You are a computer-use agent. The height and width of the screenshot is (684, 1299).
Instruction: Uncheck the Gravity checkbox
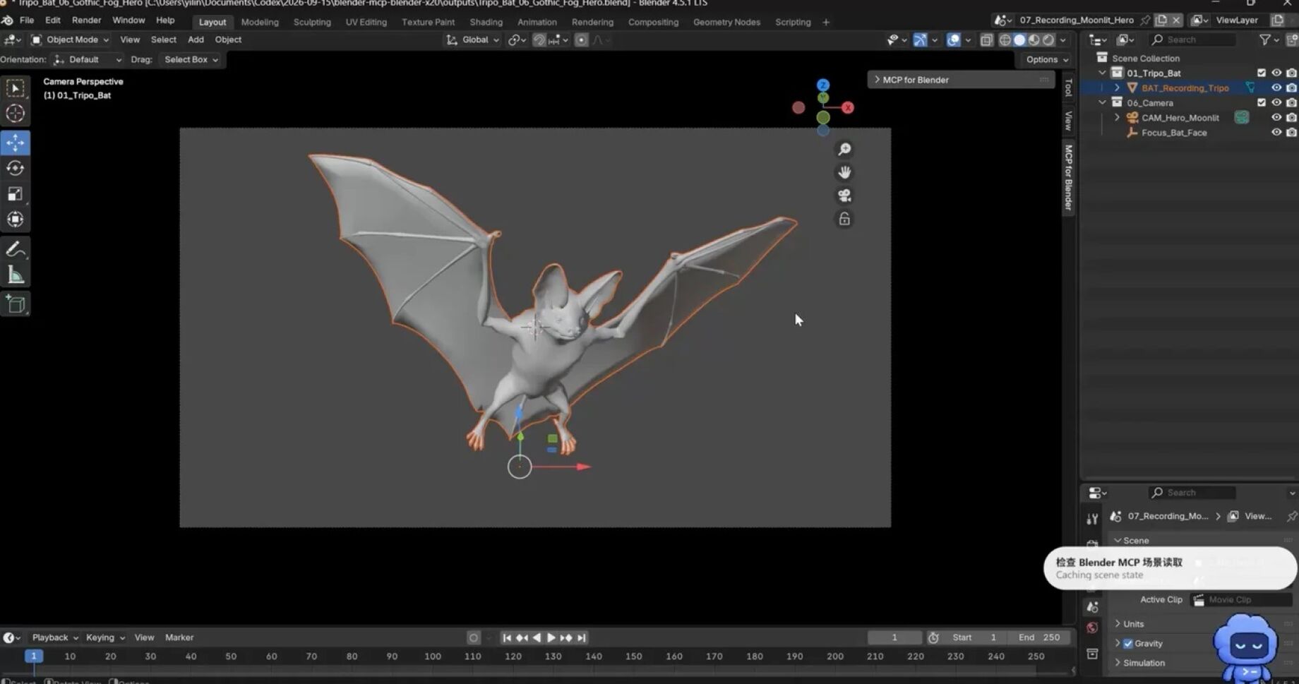click(1128, 644)
